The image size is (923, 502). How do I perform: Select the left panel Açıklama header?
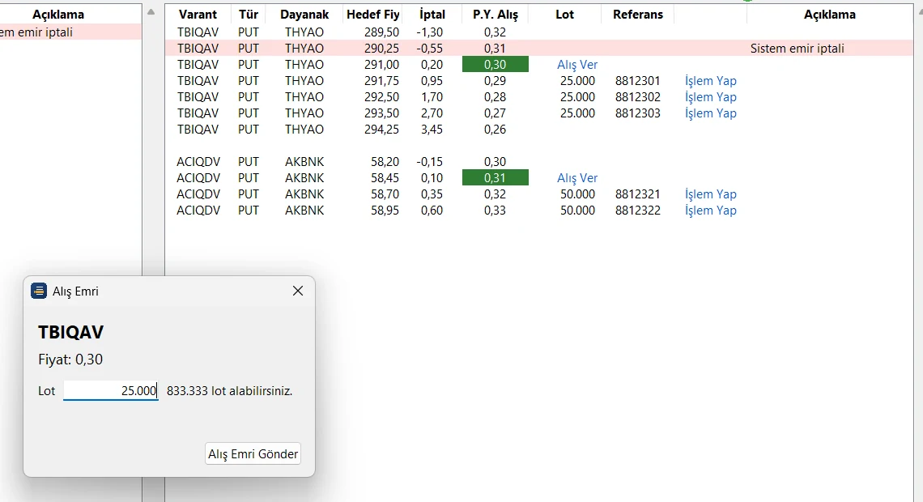[57, 15]
